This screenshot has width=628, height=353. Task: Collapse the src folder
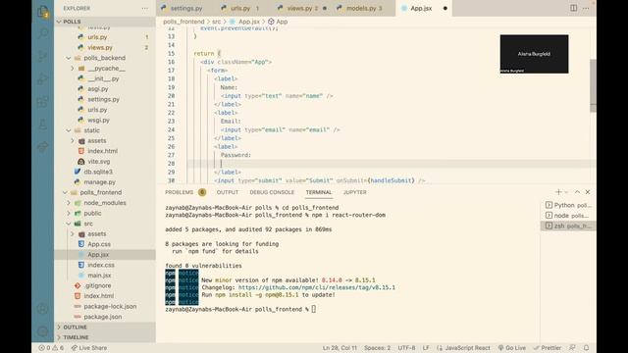tap(105, 224)
